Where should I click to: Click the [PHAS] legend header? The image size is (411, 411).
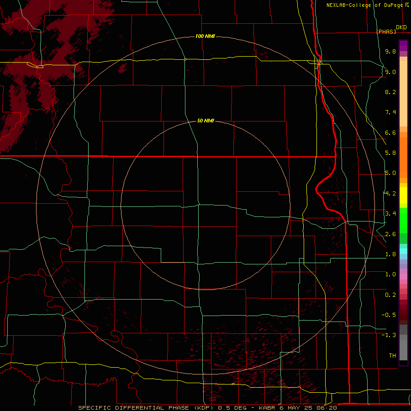[386, 32]
